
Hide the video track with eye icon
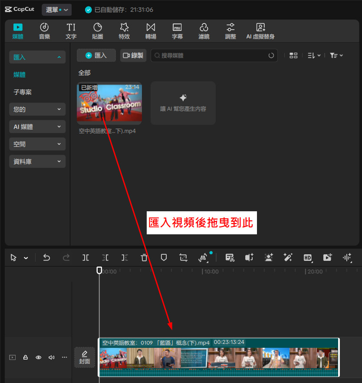pos(39,357)
